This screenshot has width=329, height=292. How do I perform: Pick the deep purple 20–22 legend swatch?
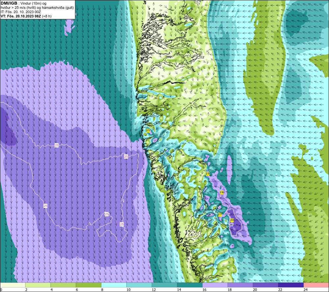point(266,285)
